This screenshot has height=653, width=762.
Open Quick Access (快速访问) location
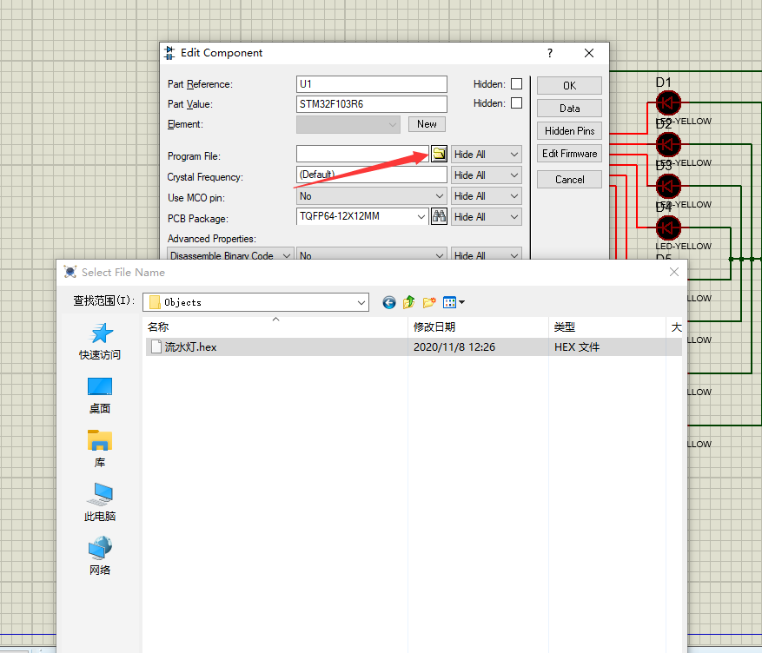coord(100,342)
